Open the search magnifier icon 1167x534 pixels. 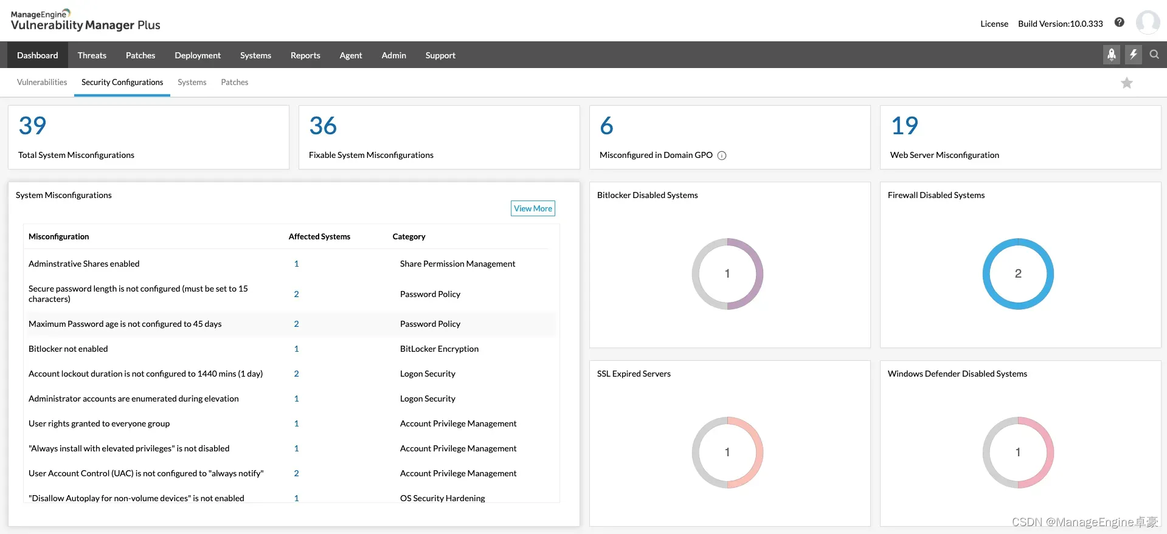pos(1154,55)
